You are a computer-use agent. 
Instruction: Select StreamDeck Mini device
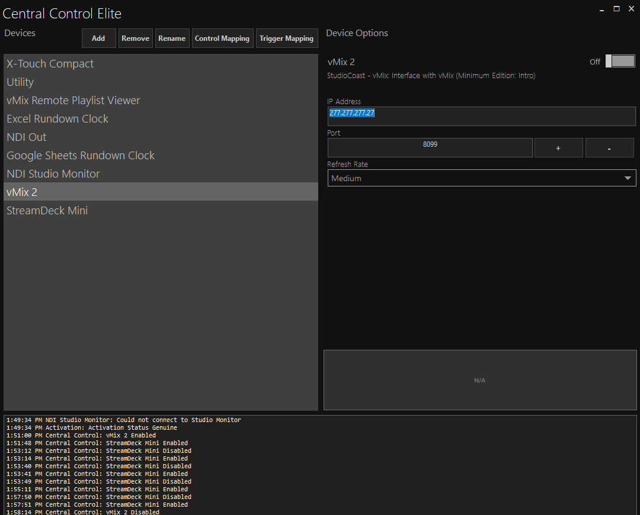click(47, 211)
